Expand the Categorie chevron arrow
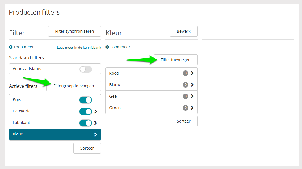The height and width of the screenshot is (169, 302). point(96,112)
